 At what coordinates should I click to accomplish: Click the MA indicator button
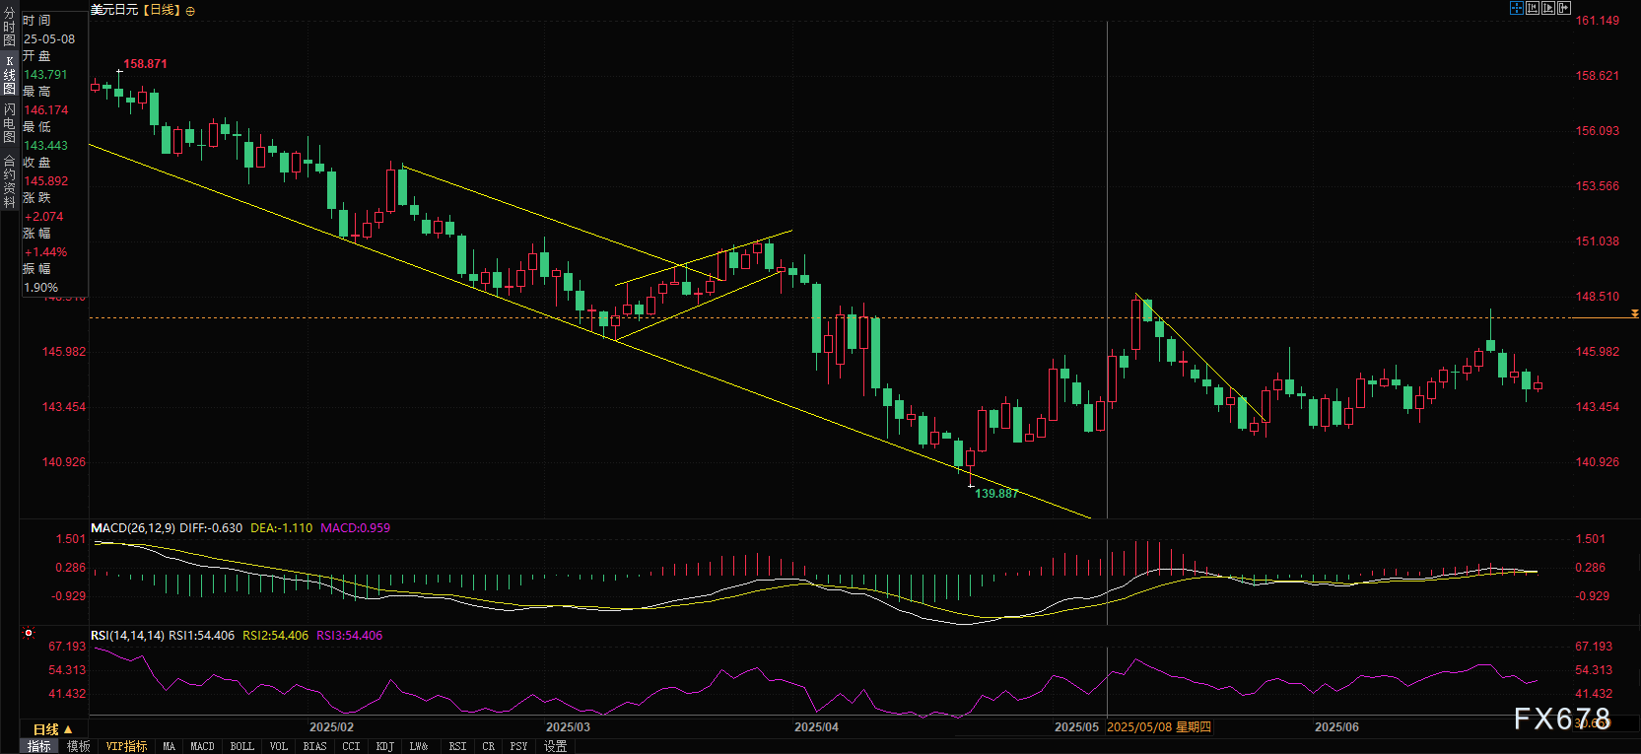point(169,746)
